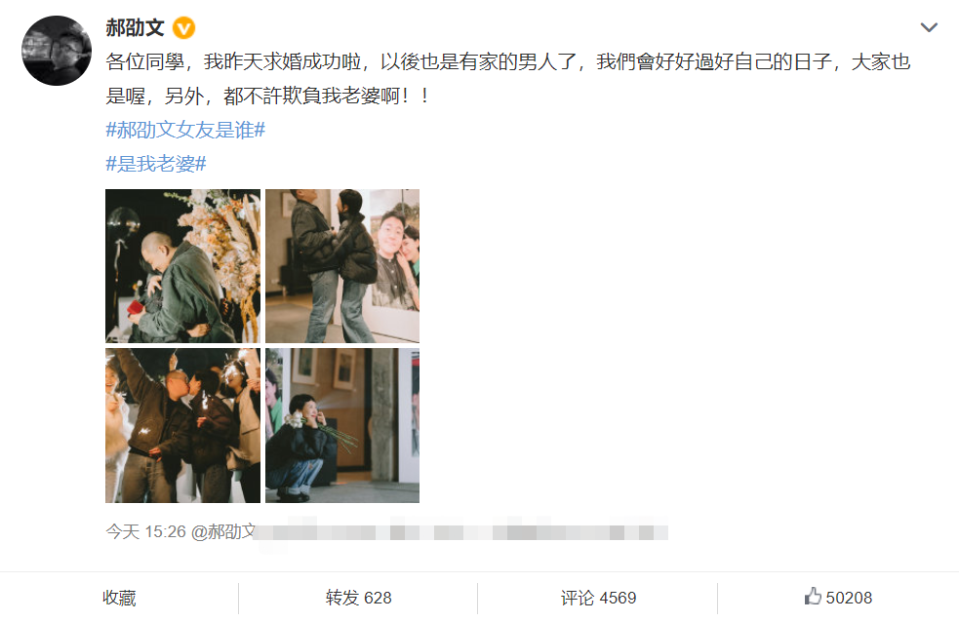
Task: Click the 50208 like count
Action: coord(849,598)
